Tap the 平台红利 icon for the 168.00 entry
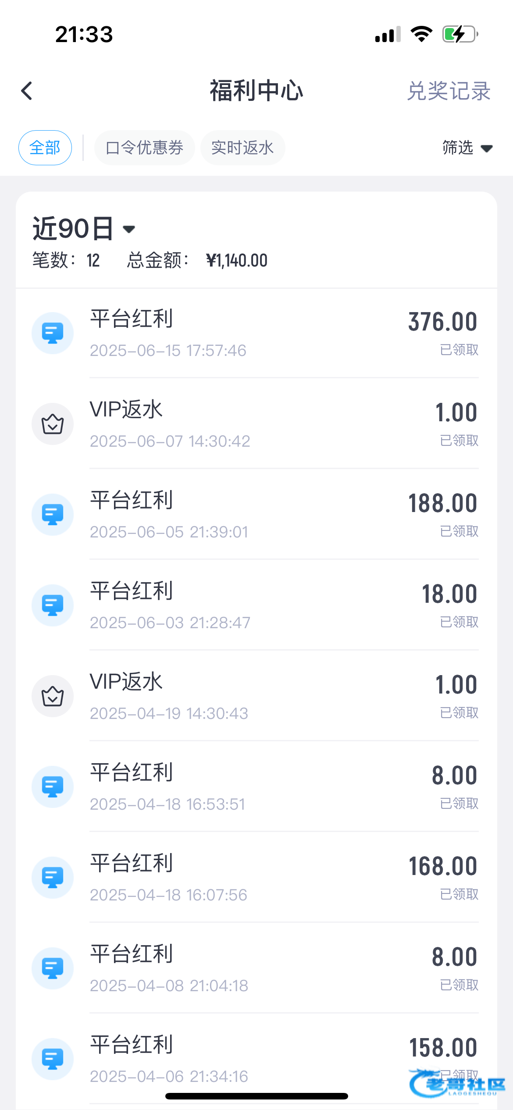This screenshot has height=1110, width=513. 53,878
